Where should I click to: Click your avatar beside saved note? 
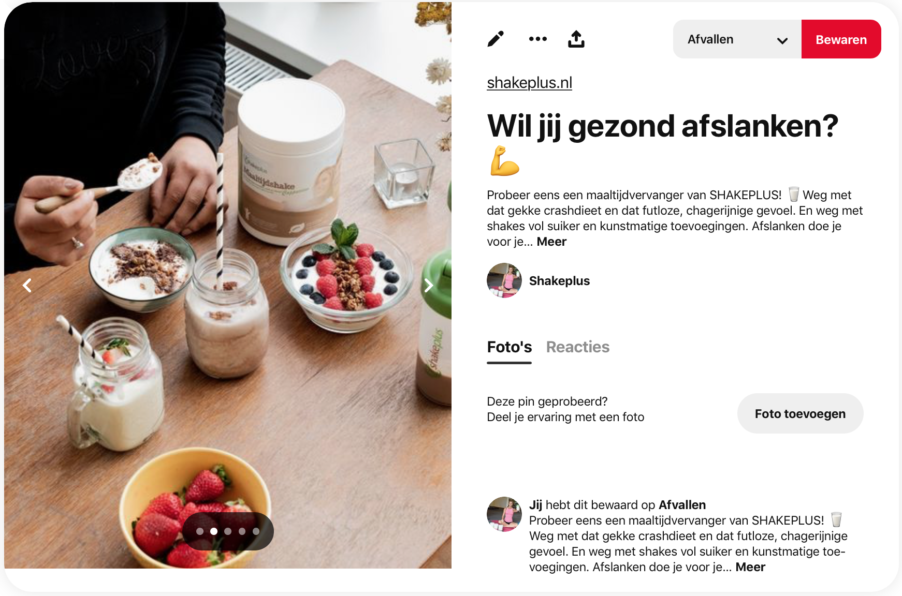pos(504,514)
